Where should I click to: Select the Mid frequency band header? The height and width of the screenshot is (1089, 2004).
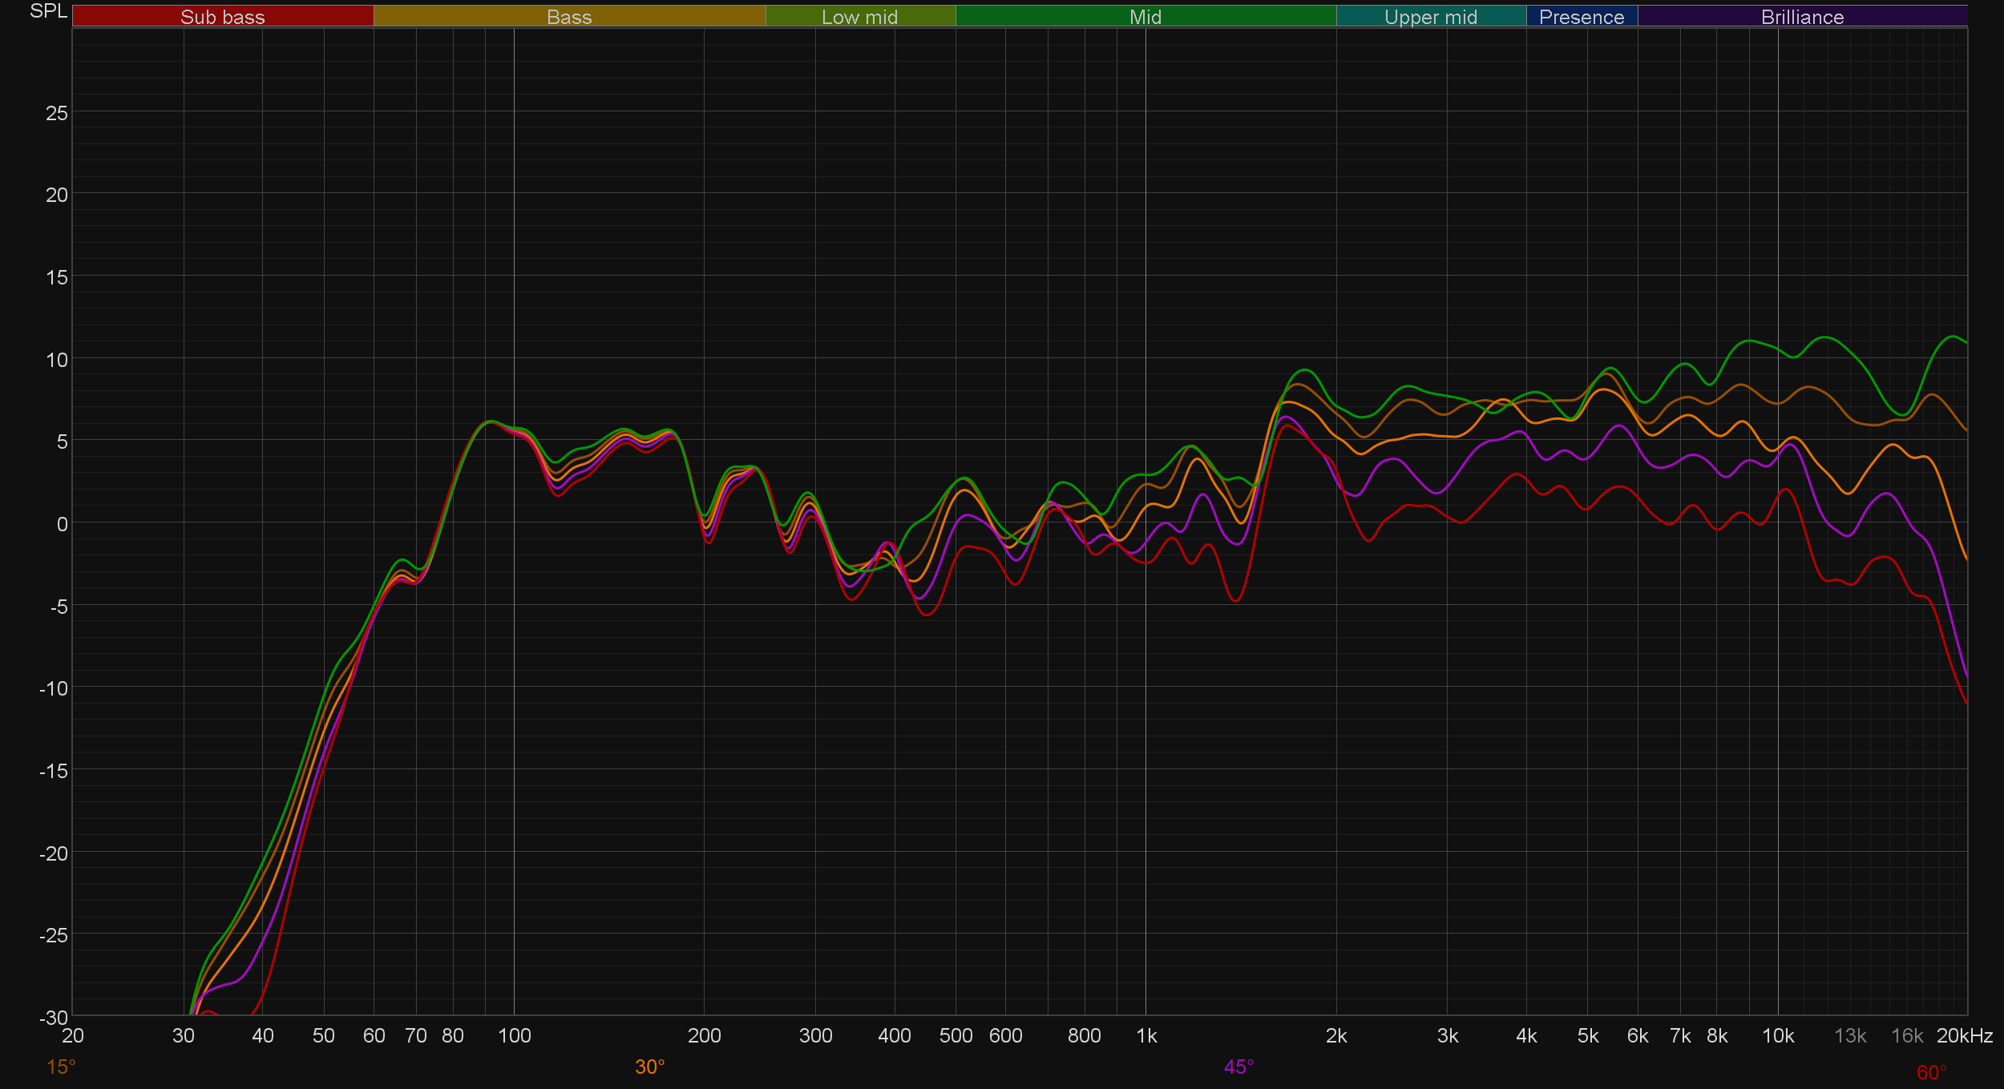(1145, 17)
